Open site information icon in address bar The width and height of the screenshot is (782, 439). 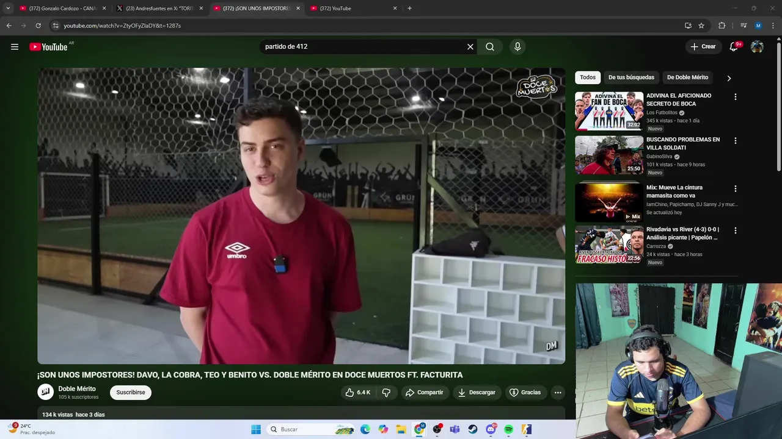(56, 26)
